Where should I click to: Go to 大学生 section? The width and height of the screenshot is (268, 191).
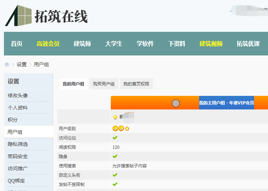click(x=114, y=44)
